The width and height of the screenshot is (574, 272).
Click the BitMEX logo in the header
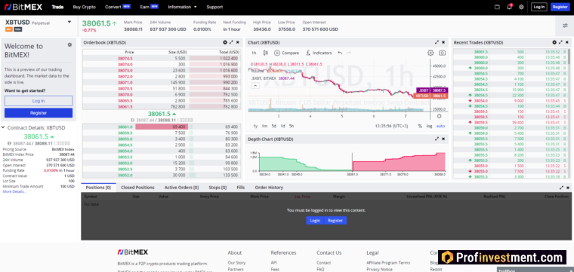click(x=23, y=7)
